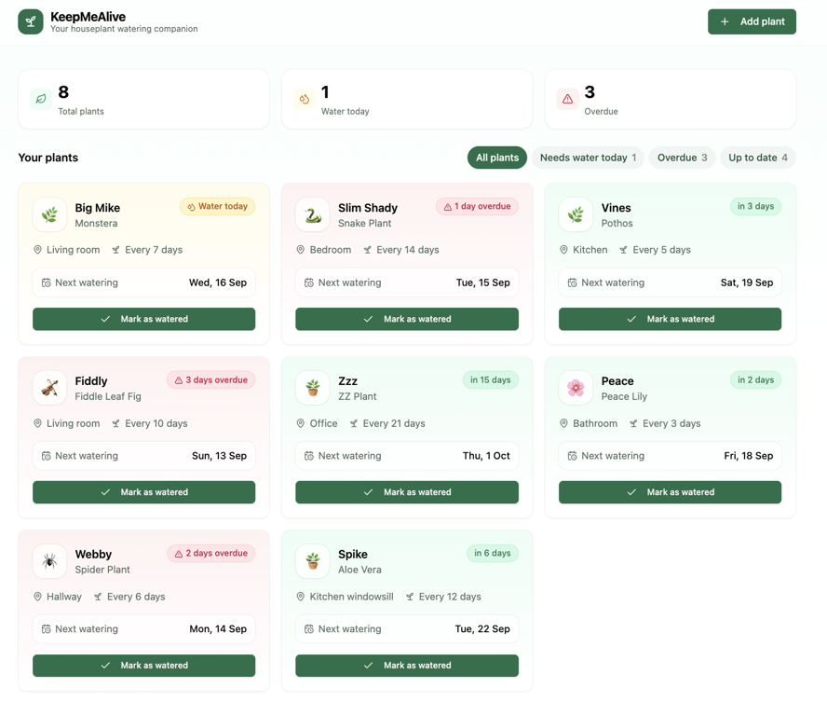
Task: Mark Big Mike as watered
Action: 144,319
